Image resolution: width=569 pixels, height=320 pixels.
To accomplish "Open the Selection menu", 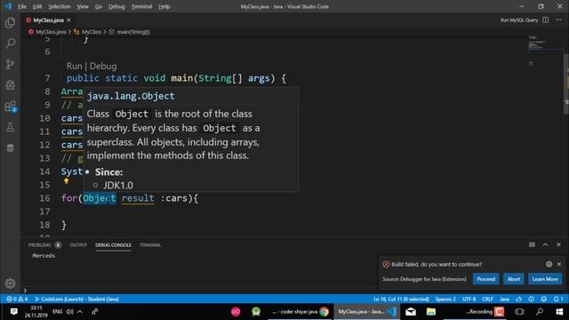I will coord(60,6).
